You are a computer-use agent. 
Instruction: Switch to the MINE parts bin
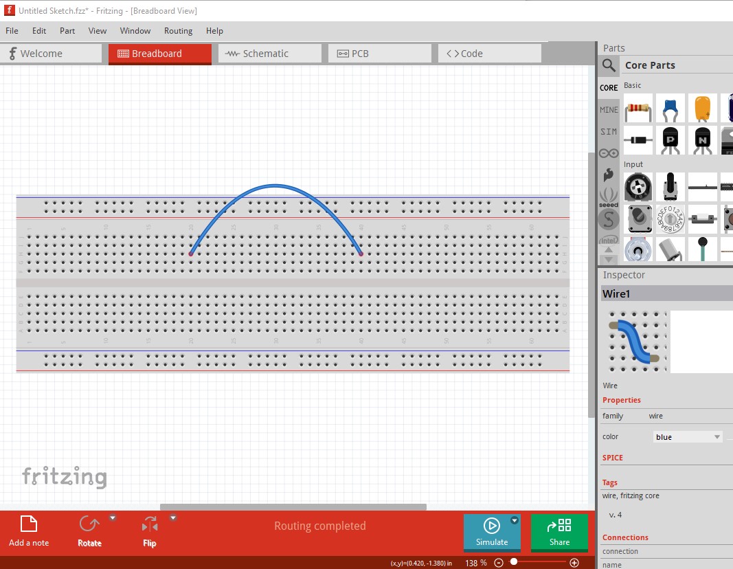pyautogui.click(x=609, y=110)
